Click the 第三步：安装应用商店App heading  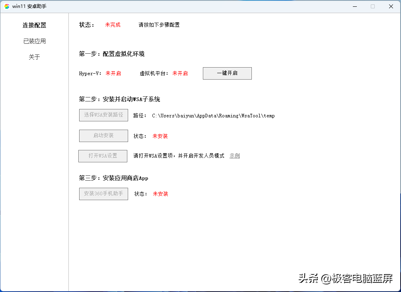pyautogui.click(x=113, y=178)
